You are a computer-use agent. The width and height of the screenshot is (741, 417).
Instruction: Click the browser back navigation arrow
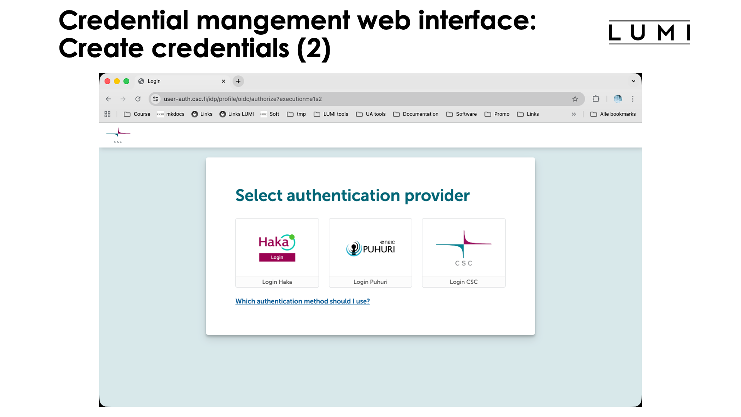click(108, 99)
